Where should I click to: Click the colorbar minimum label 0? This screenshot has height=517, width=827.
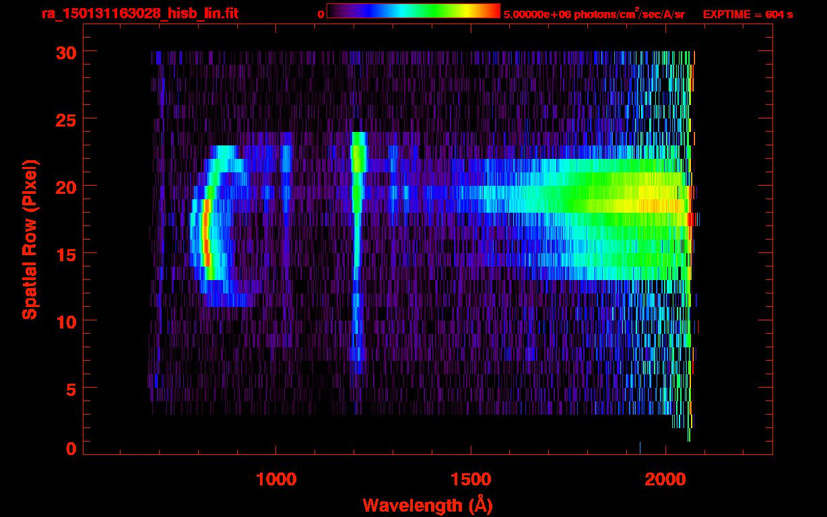[x=321, y=14]
